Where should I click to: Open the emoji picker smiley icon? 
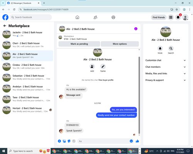point(131,141)
